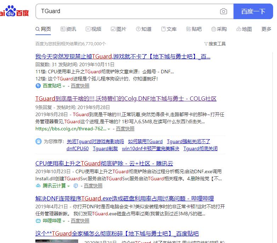The image size is (277, 243).
Task: Open 百度快照 for the 哔哩哔哩 result
Action: pos(80,221)
